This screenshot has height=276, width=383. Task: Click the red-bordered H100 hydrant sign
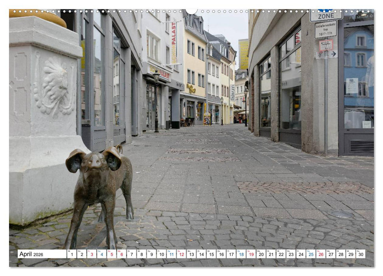(325, 45)
